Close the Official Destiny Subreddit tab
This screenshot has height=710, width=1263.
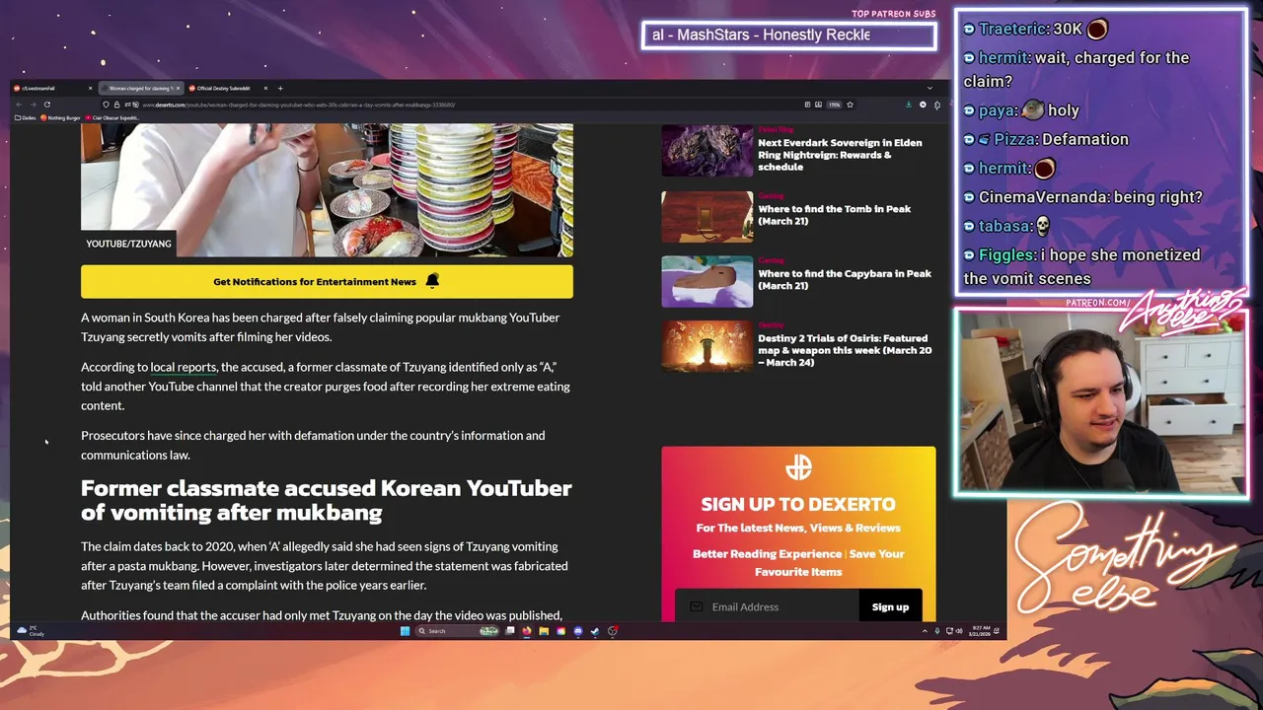coord(265,88)
